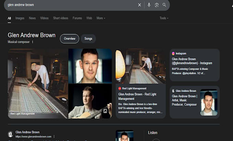
Task: Open Glen Andrew Brown Instagram result
Action: pyautogui.click(x=192, y=61)
